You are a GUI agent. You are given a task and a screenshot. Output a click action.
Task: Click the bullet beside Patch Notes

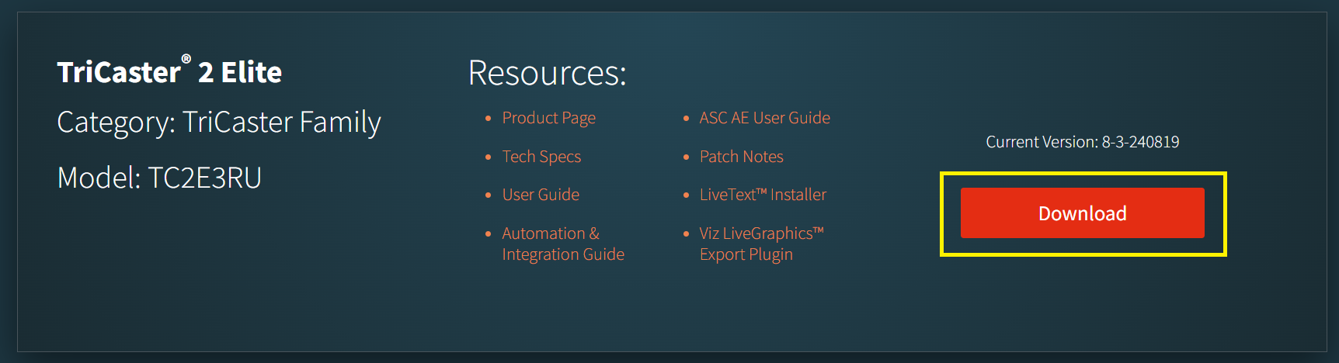tap(686, 157)
